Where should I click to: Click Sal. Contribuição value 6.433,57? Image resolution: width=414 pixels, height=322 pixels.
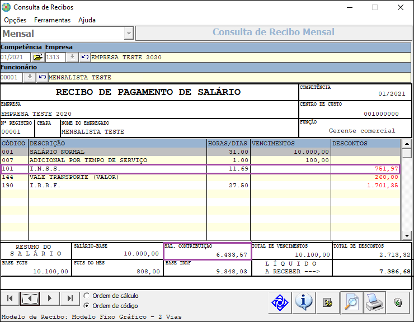[x=232, y=255]
